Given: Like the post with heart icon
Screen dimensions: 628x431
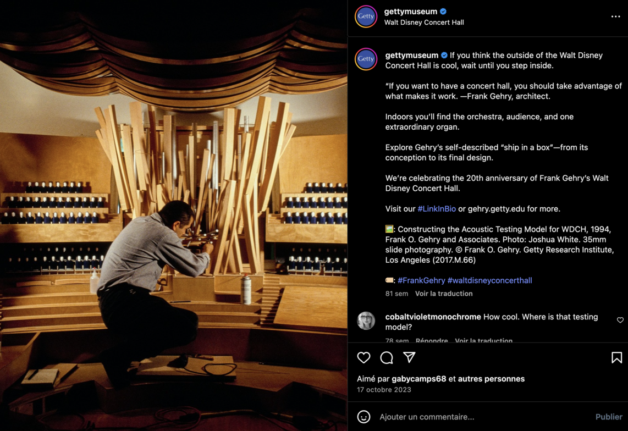Looking at the screenshot, I should (364, 358).
